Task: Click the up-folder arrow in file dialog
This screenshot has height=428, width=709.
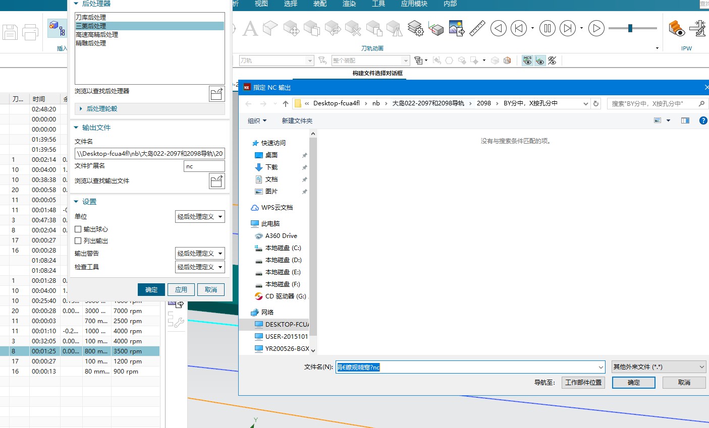Action: (x=286, y=103)
